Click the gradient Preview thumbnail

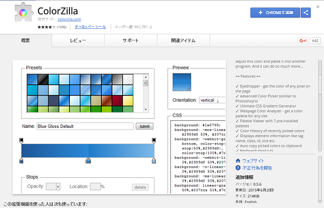[182, 82]
